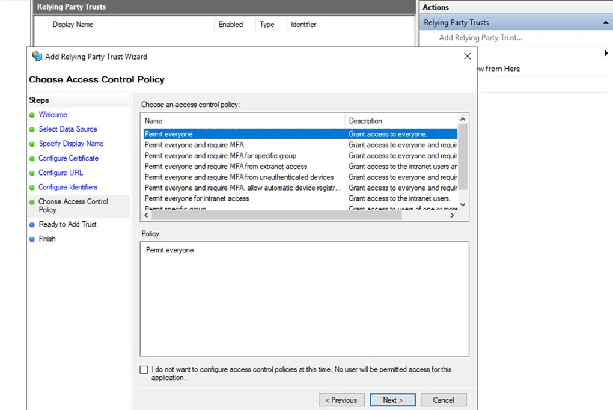Viewport: 613px width, 410px height.
Task: Click the Next button
Action: point(392,400)
